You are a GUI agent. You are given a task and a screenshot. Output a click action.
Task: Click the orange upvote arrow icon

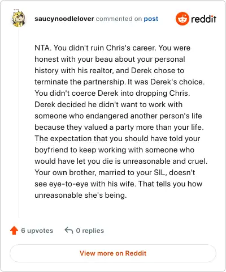click(x=14, y=231)
